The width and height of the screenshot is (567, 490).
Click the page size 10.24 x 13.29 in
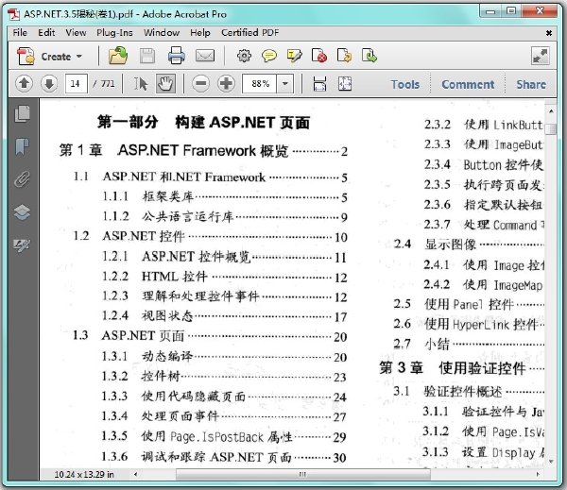click(84, 475)
